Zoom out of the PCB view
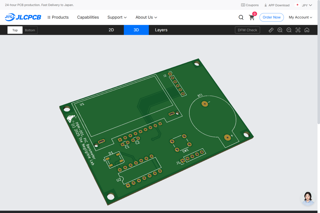 pyautogui.click(x=289, y=30)
